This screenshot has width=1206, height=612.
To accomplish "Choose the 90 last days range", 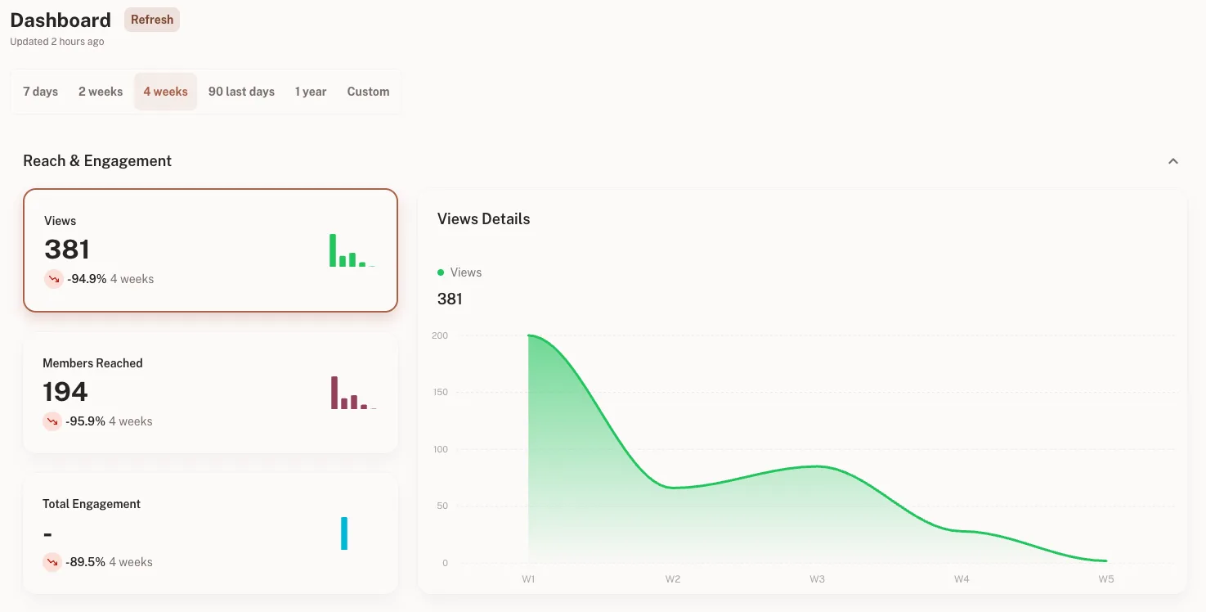I will (241, 92).
